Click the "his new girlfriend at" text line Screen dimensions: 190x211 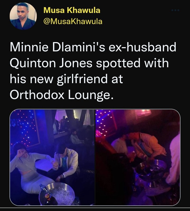66,79
